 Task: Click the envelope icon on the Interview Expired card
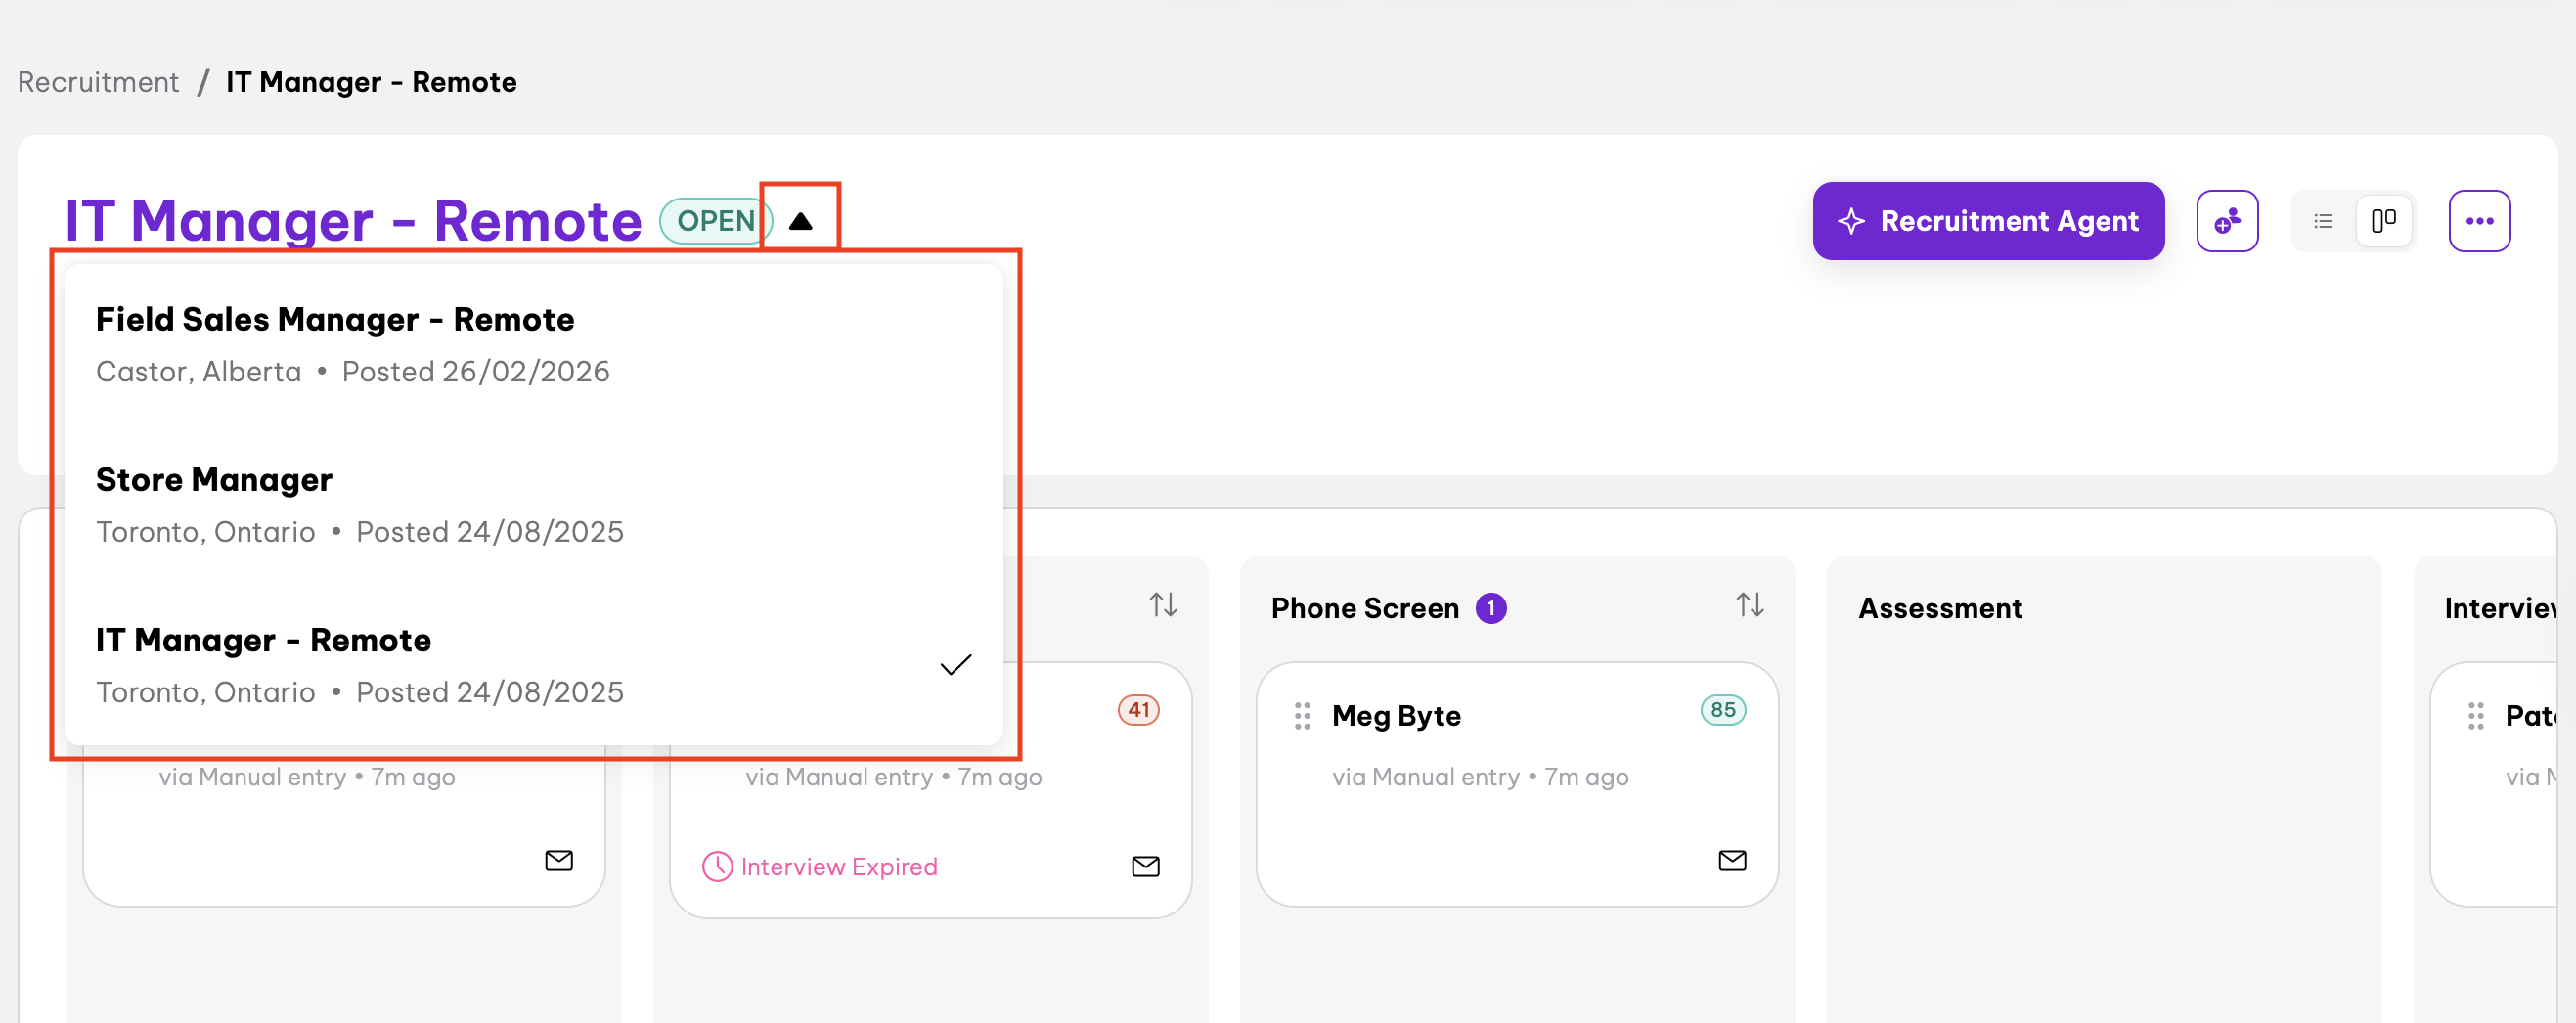(x=1146, y=866)
